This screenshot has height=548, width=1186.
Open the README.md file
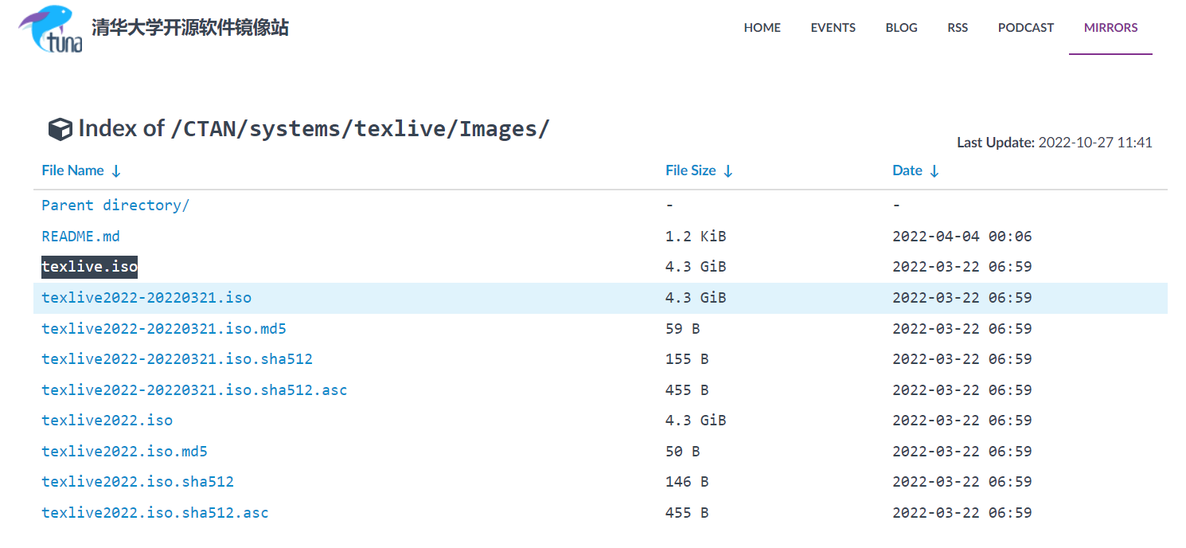click(80, 237)
